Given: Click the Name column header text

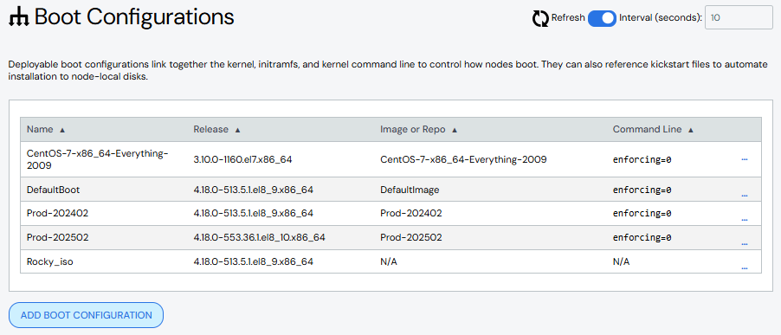Looking at the screenshot, I should pyautogui.click(x=40, y=130).
